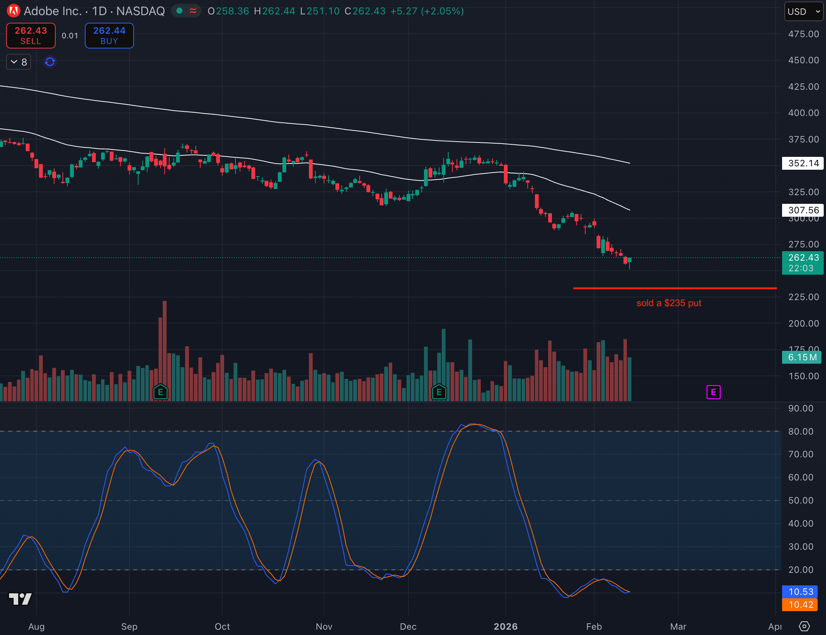Click the blue 10.53 stochastic value label
Image resolution: width=826 pixels, height=635 pixels.
[801, 591]
